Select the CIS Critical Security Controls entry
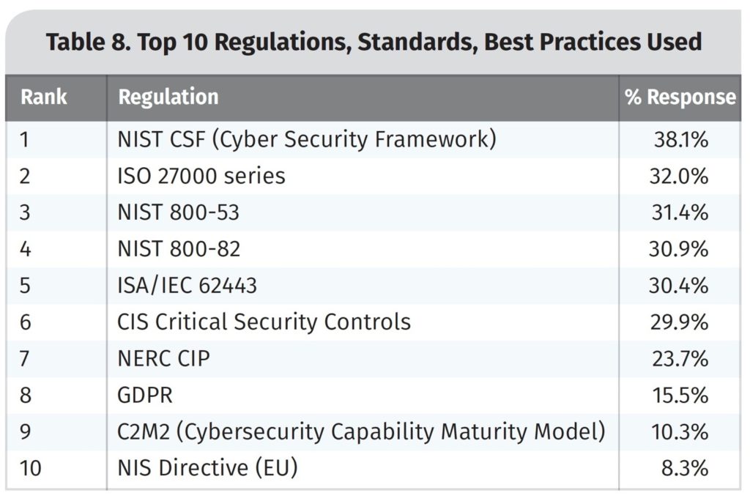 264,322
